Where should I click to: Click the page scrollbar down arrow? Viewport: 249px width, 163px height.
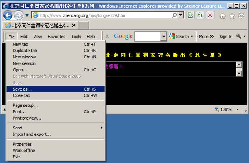coord(239,73)
